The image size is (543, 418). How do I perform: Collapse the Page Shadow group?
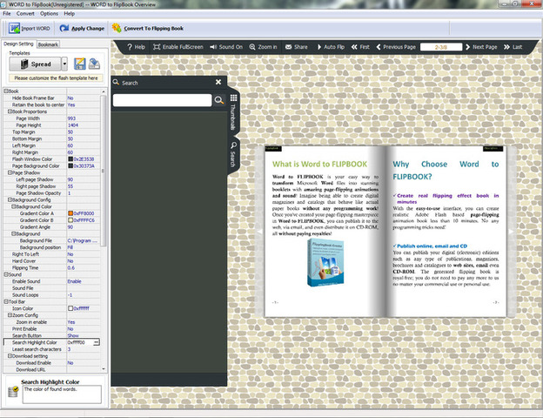[x=10, y=172]
